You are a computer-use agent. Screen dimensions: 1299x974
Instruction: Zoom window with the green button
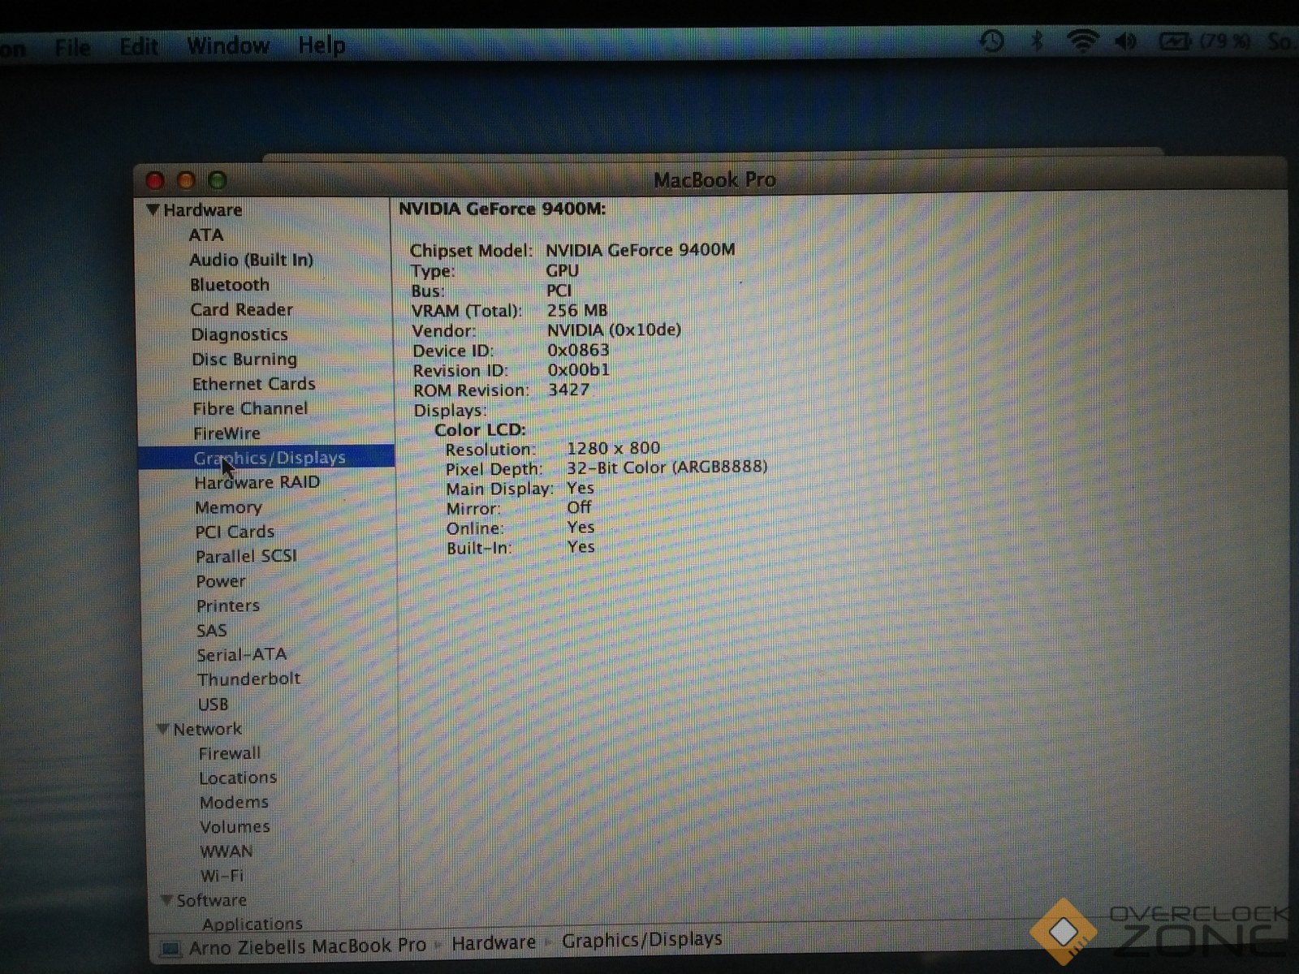point(217,180)
